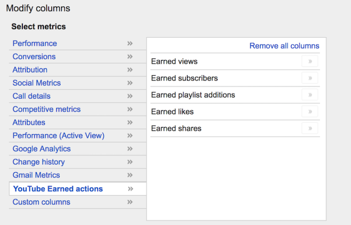The height and width of the screenshot is (225, 351).
Task: Add the Earned playlist additions column
Action: [x=310, y=95]
